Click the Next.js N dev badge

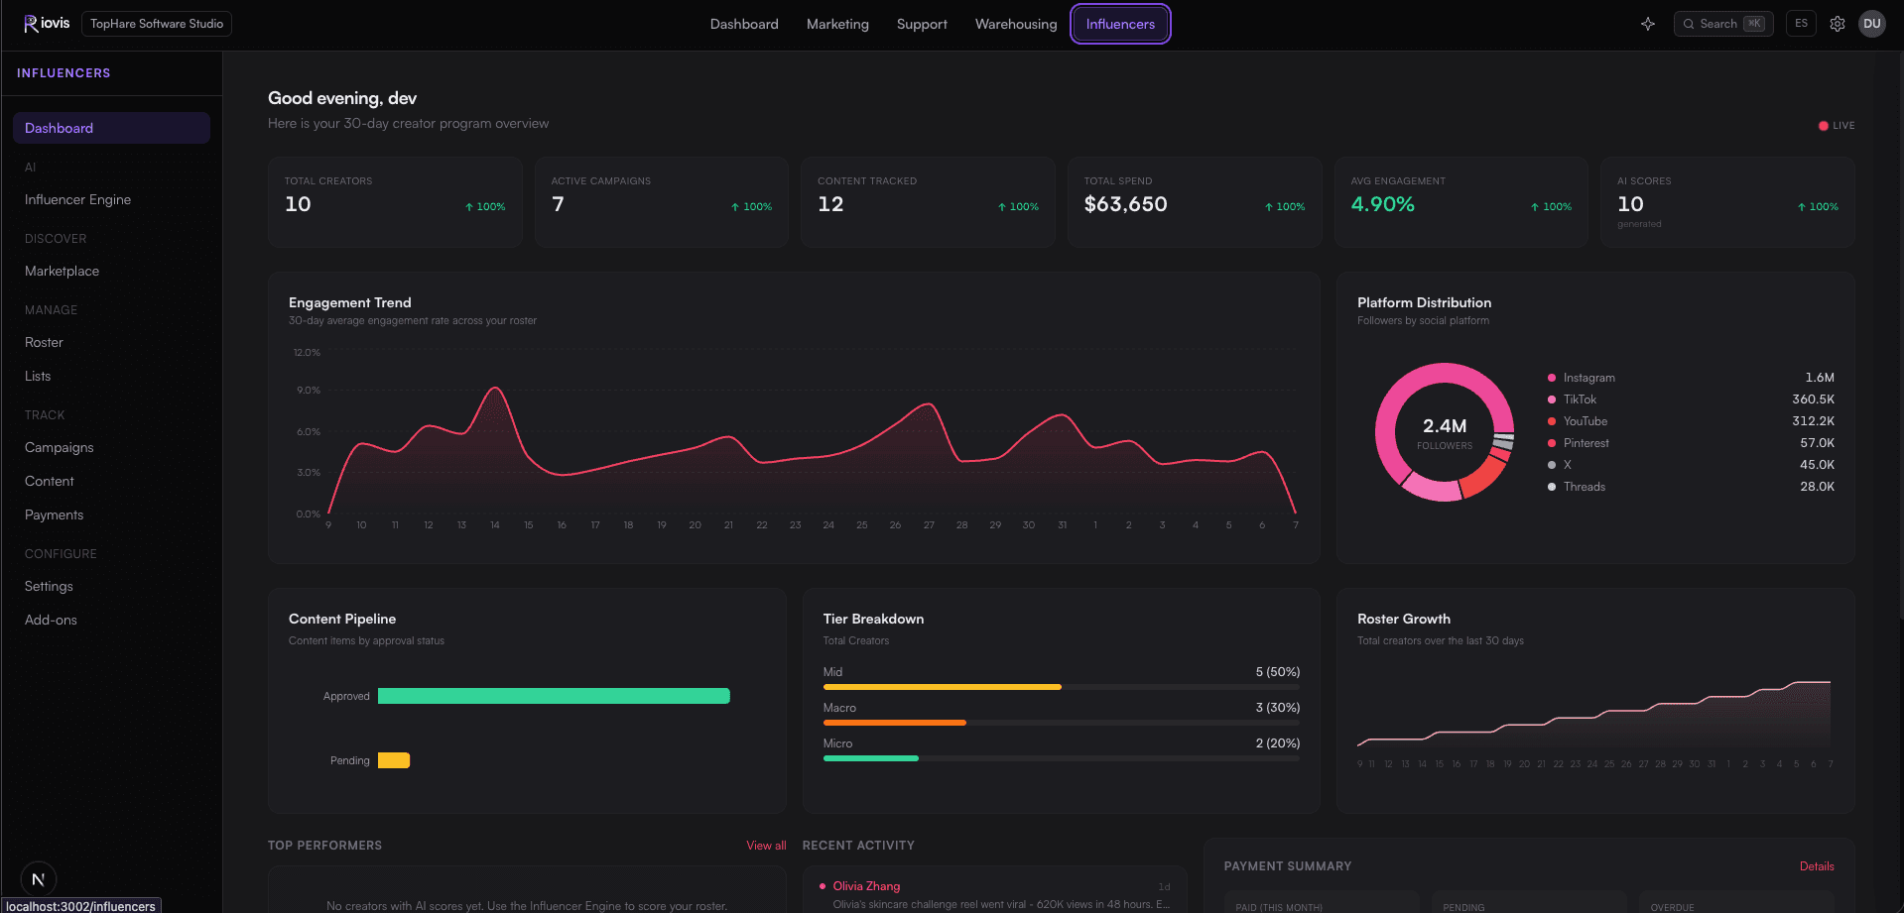pyautogui.click(x=38, y=879)
